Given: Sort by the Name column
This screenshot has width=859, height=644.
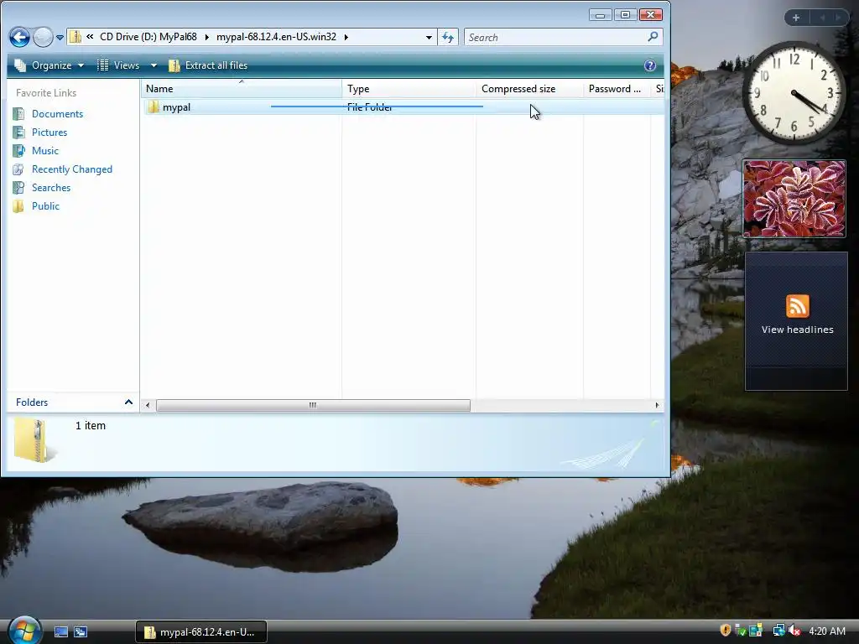Looking at the screenshot, I should tap(241, 89).
